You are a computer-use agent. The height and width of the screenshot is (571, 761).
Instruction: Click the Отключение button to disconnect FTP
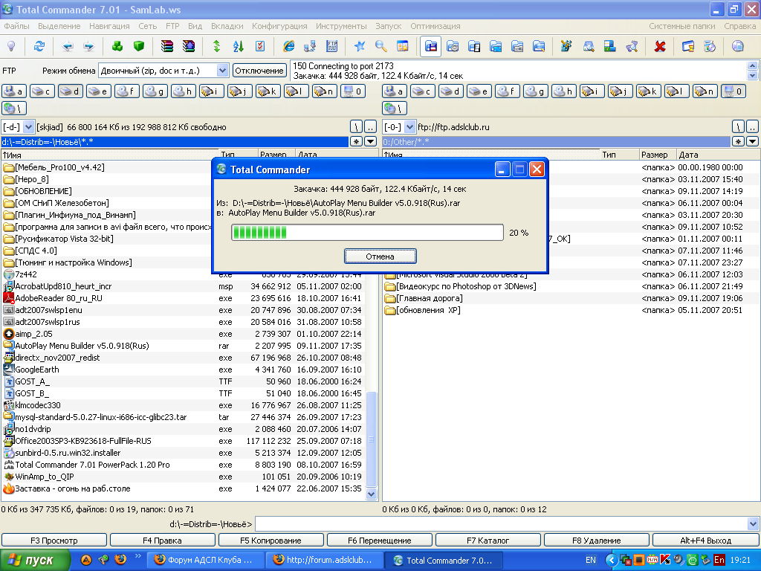[259, 70]
